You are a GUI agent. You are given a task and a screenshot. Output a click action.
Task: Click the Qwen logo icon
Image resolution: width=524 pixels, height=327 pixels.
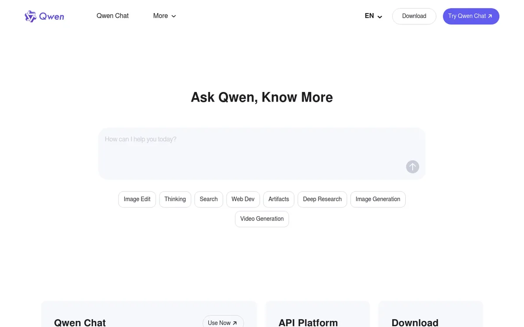[31, 16]
